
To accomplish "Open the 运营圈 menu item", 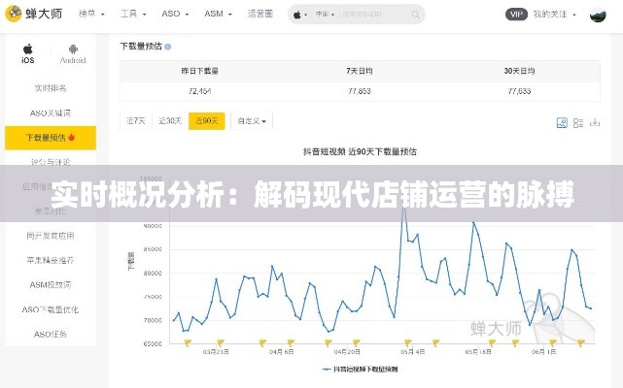I will tap(260, 15).
